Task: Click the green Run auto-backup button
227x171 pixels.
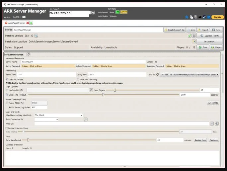Action: tap(117, 12)
